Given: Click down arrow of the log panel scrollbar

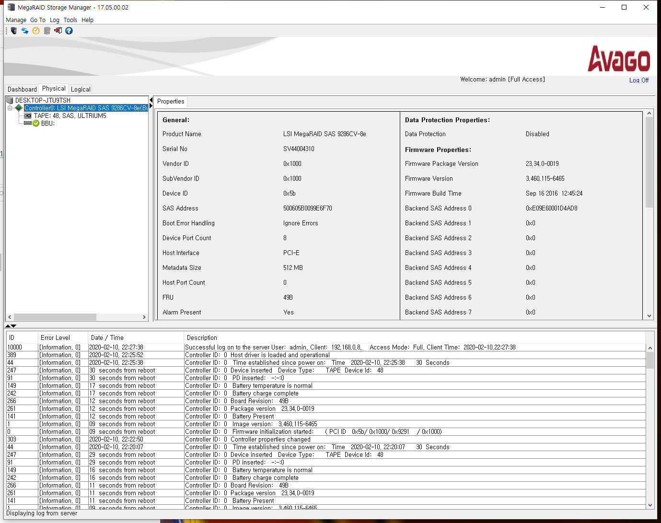Looking at the screenshot, I should [650, 505].
